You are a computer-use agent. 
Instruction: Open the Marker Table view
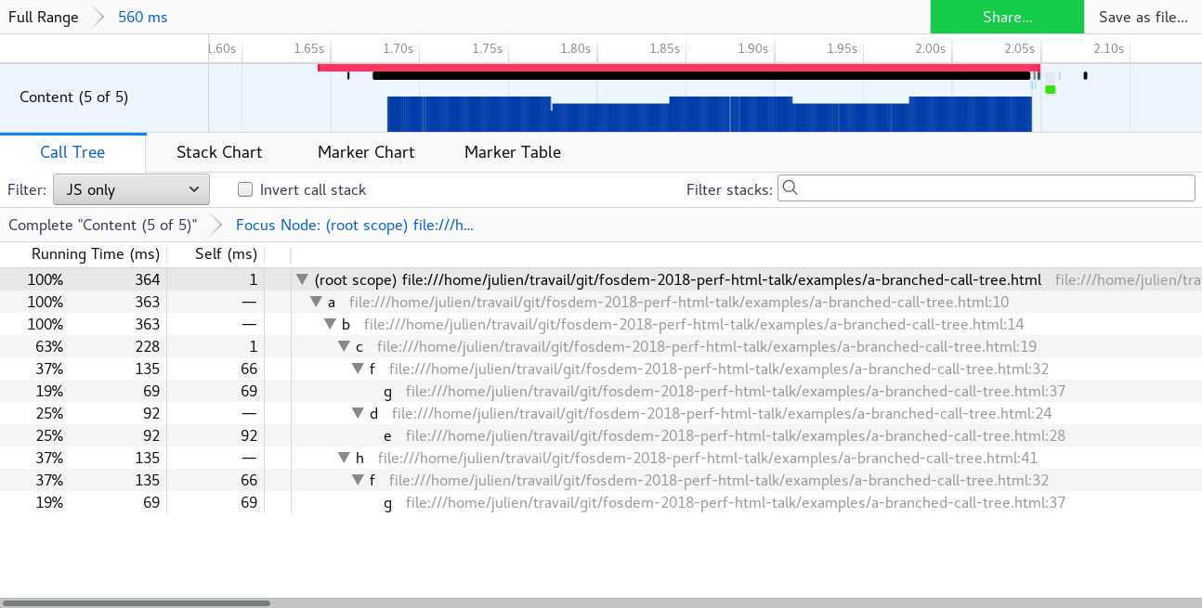[x=512, y=152]
